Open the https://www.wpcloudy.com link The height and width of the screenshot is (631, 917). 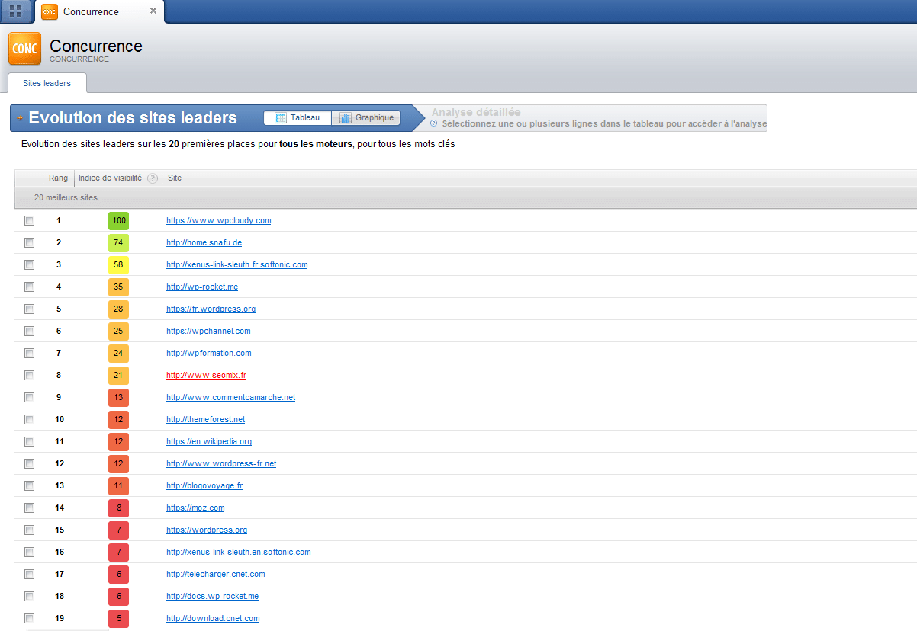point(219,220)
